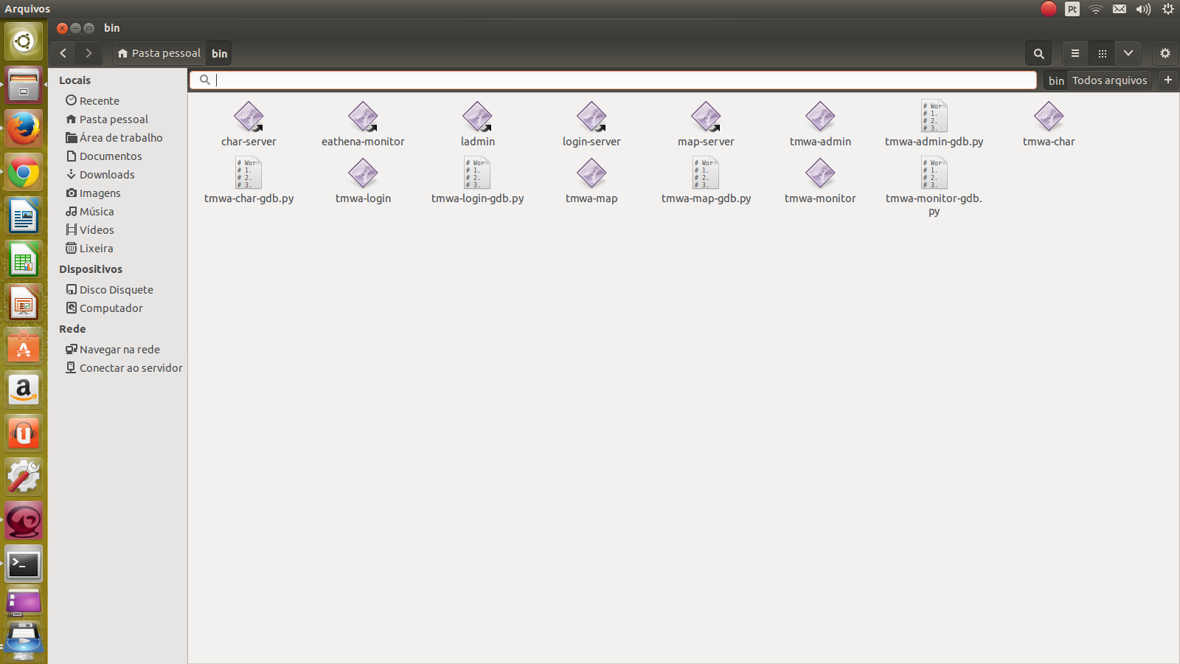Open LibreOffice Writer from the launcher

point(24,216)
